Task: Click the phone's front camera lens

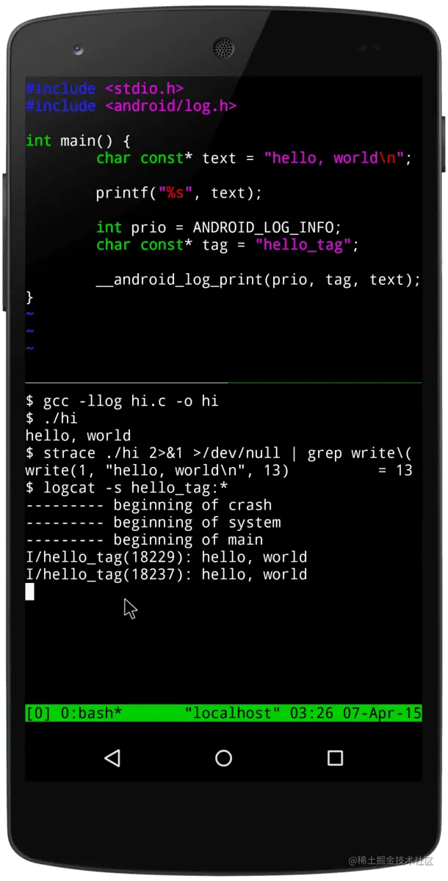Action: (79, 50)
